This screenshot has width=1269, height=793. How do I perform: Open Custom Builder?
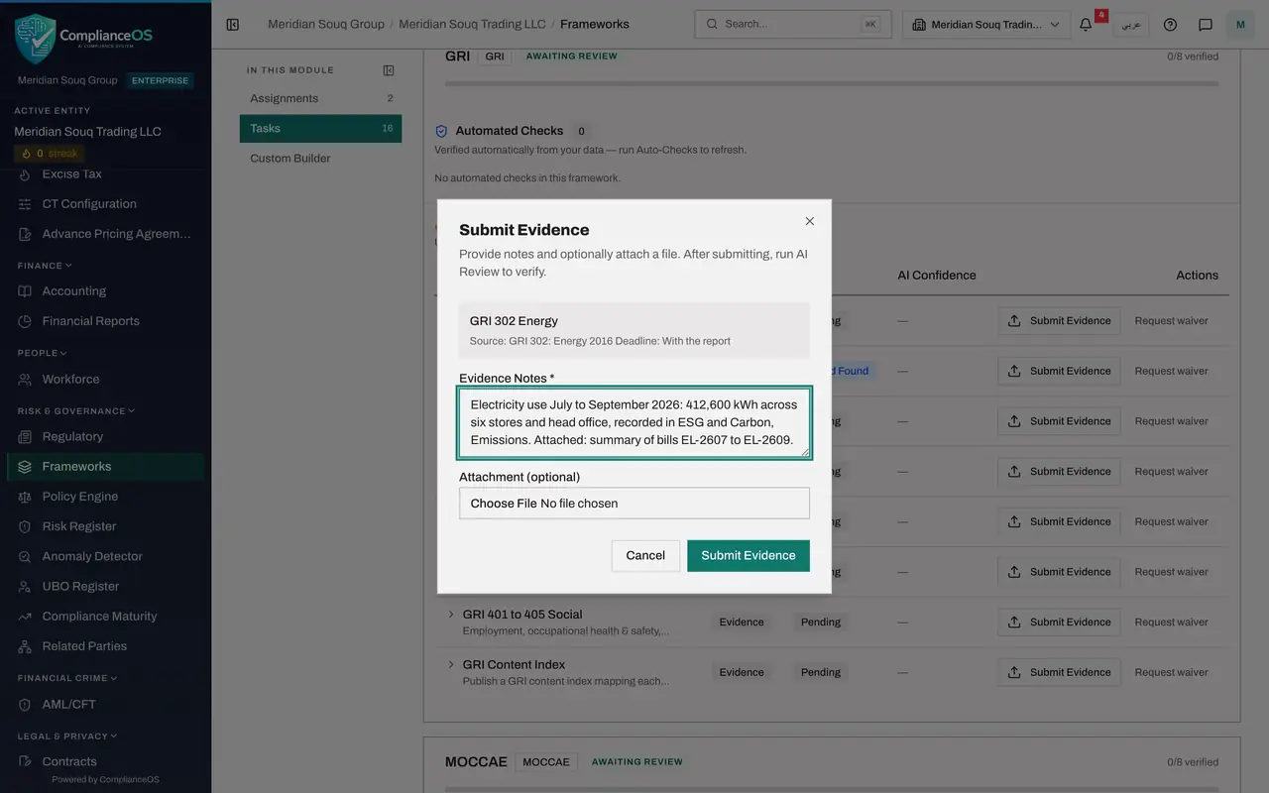[x=320, y=159]
